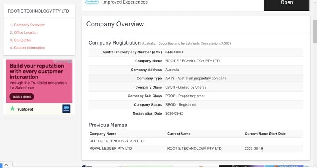
Task: Click the Trustpilot star logo
Action: click(12, 109)
